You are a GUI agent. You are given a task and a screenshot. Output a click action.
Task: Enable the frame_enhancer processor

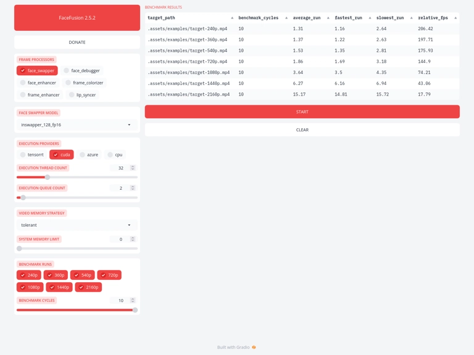pos(39,95)
